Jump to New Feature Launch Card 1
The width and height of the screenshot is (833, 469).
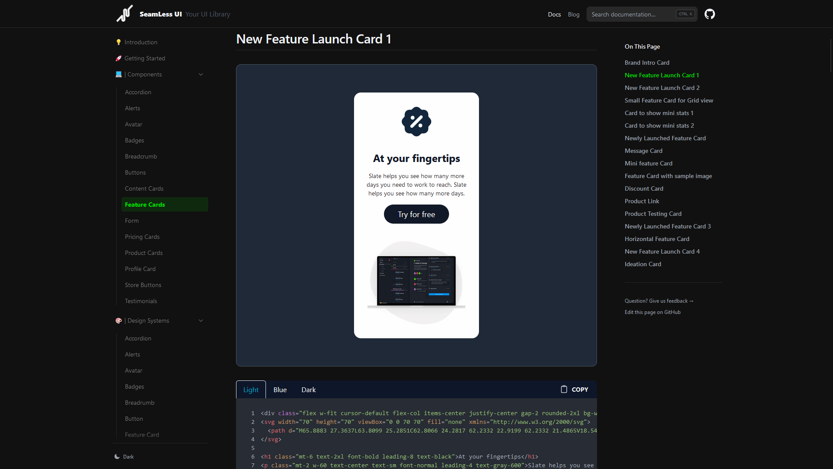(662, 75)
